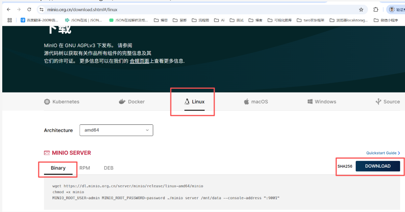Click the MINIO SERVER heading icon
The height and width of the screenshot is (212, 405).
click(x=47, y=153)
